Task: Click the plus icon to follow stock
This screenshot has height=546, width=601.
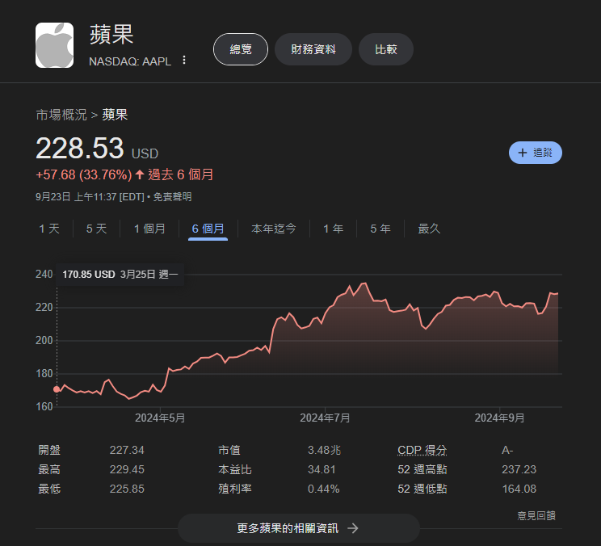Action: click(523, 153)
